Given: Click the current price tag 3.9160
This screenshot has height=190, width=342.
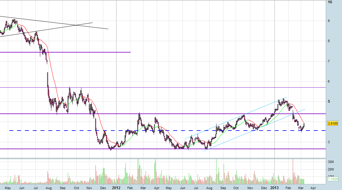Looking at the screenshot, I should 333,123.
